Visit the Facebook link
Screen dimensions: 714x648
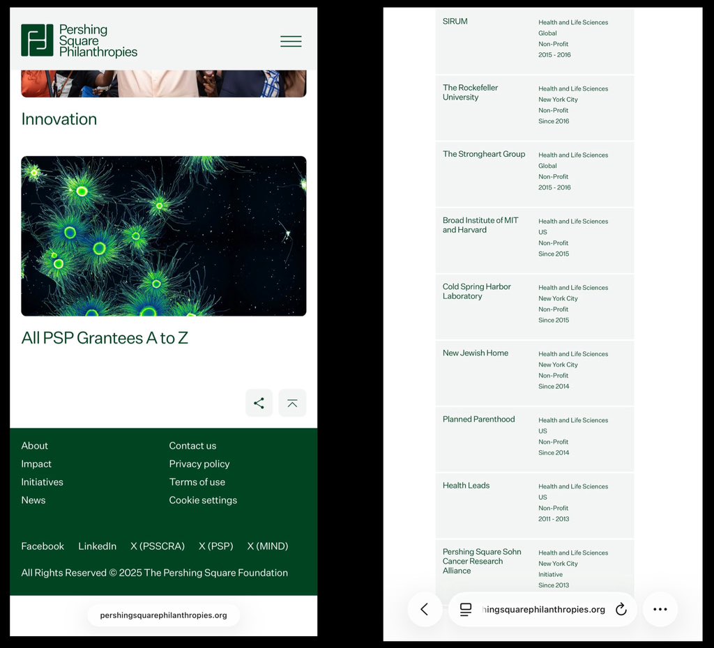tap(43, 546)
